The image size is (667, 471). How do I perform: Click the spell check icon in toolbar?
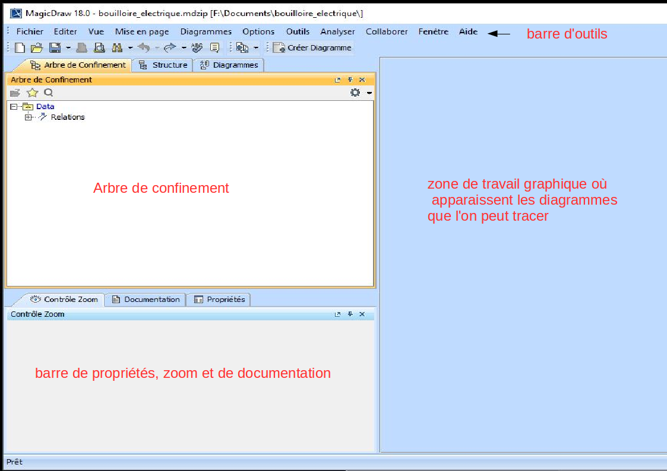coord(198,48)
